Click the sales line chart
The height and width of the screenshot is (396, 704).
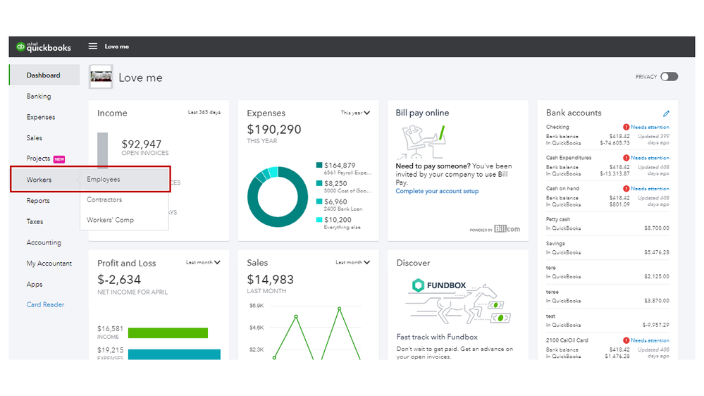click(x=317, y=333)
